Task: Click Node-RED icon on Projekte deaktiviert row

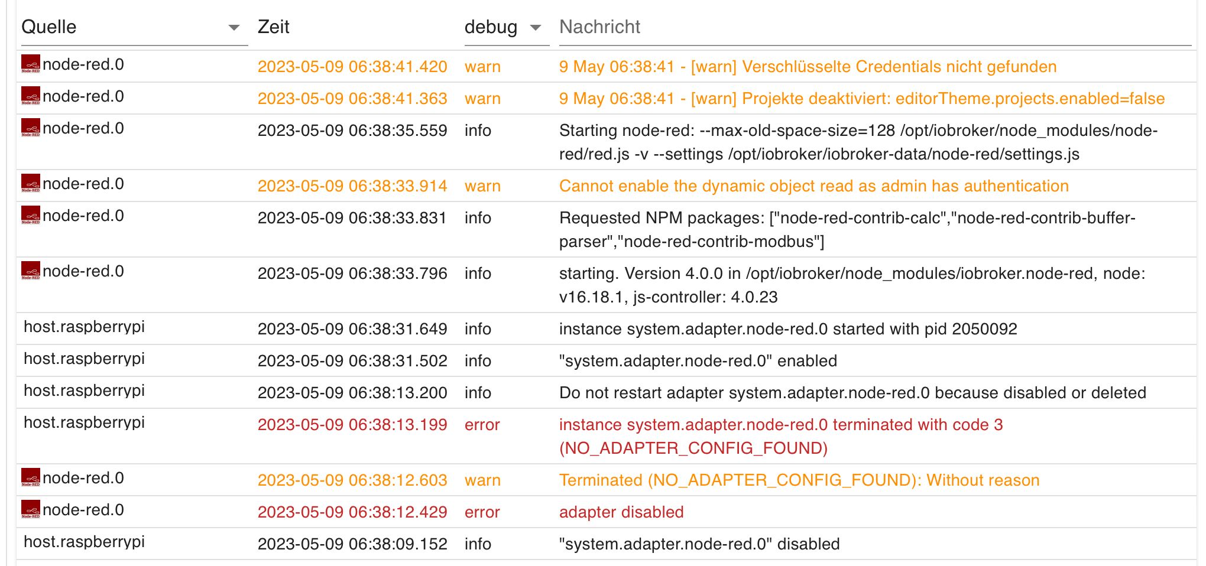Action: click(x=31, y=96)
